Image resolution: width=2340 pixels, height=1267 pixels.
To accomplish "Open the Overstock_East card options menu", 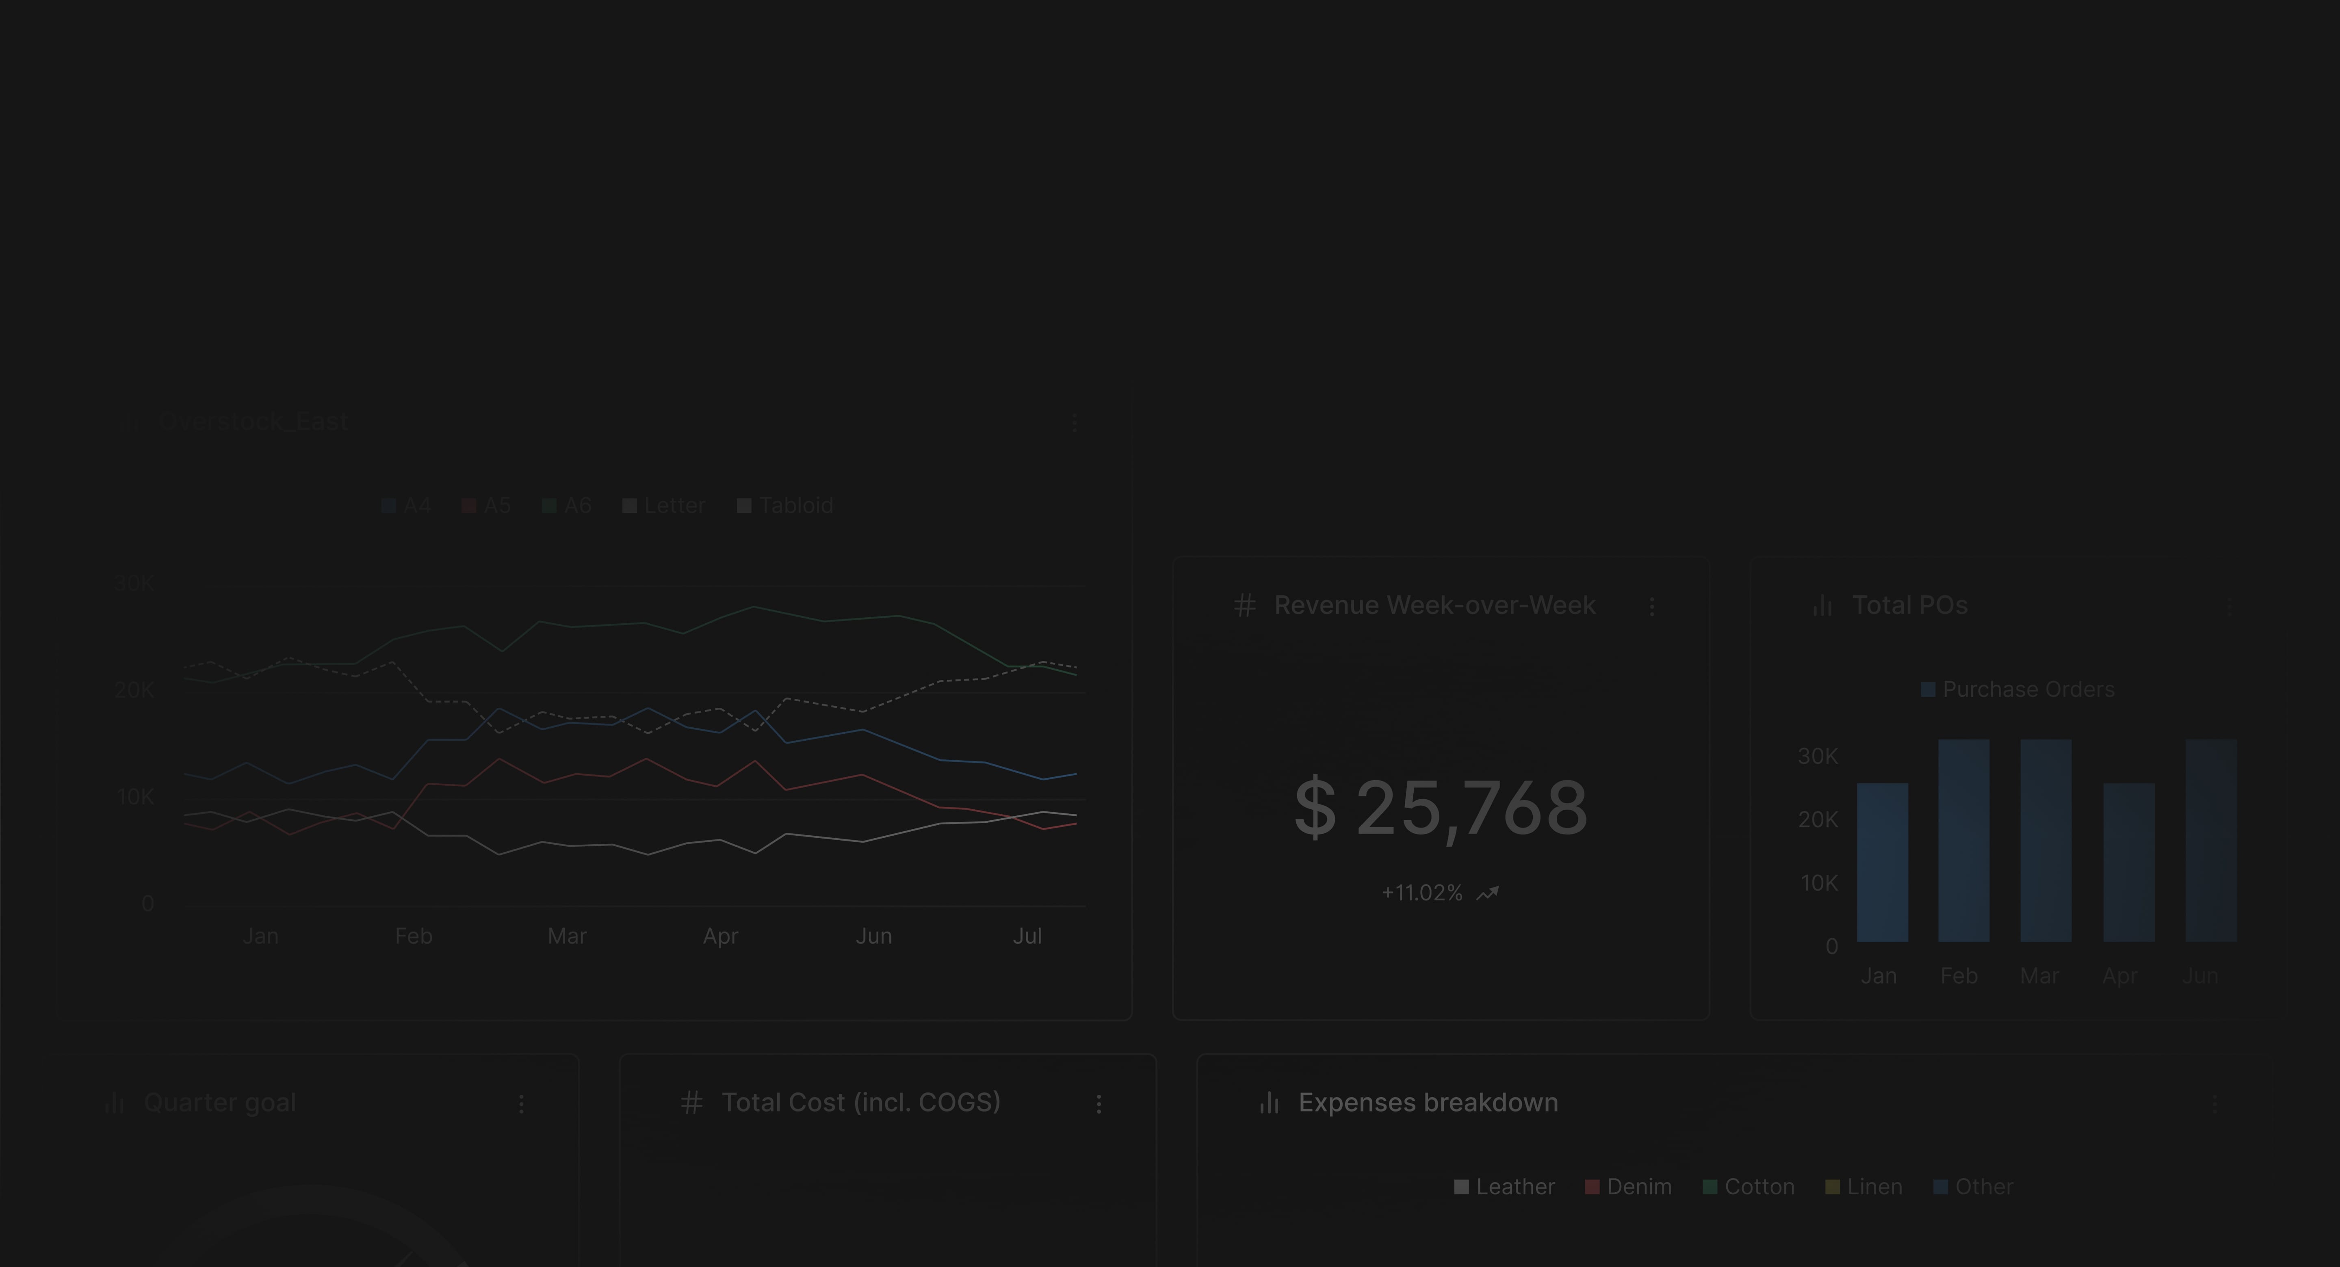I will (1075, 423).
